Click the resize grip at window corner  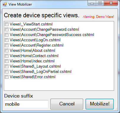click(x=116, y=109)
